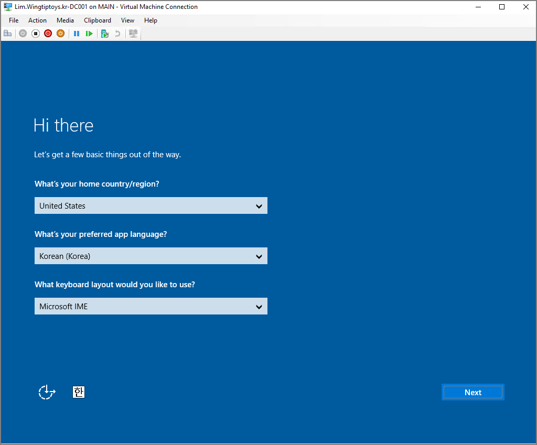Click the Enhanced Session toolbar icon
Viewport: 537px width, 445px height.
click(x=133, y=34)
